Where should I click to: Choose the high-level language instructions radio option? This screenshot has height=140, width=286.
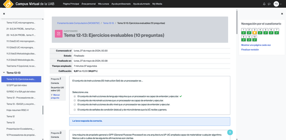(75, 105)
